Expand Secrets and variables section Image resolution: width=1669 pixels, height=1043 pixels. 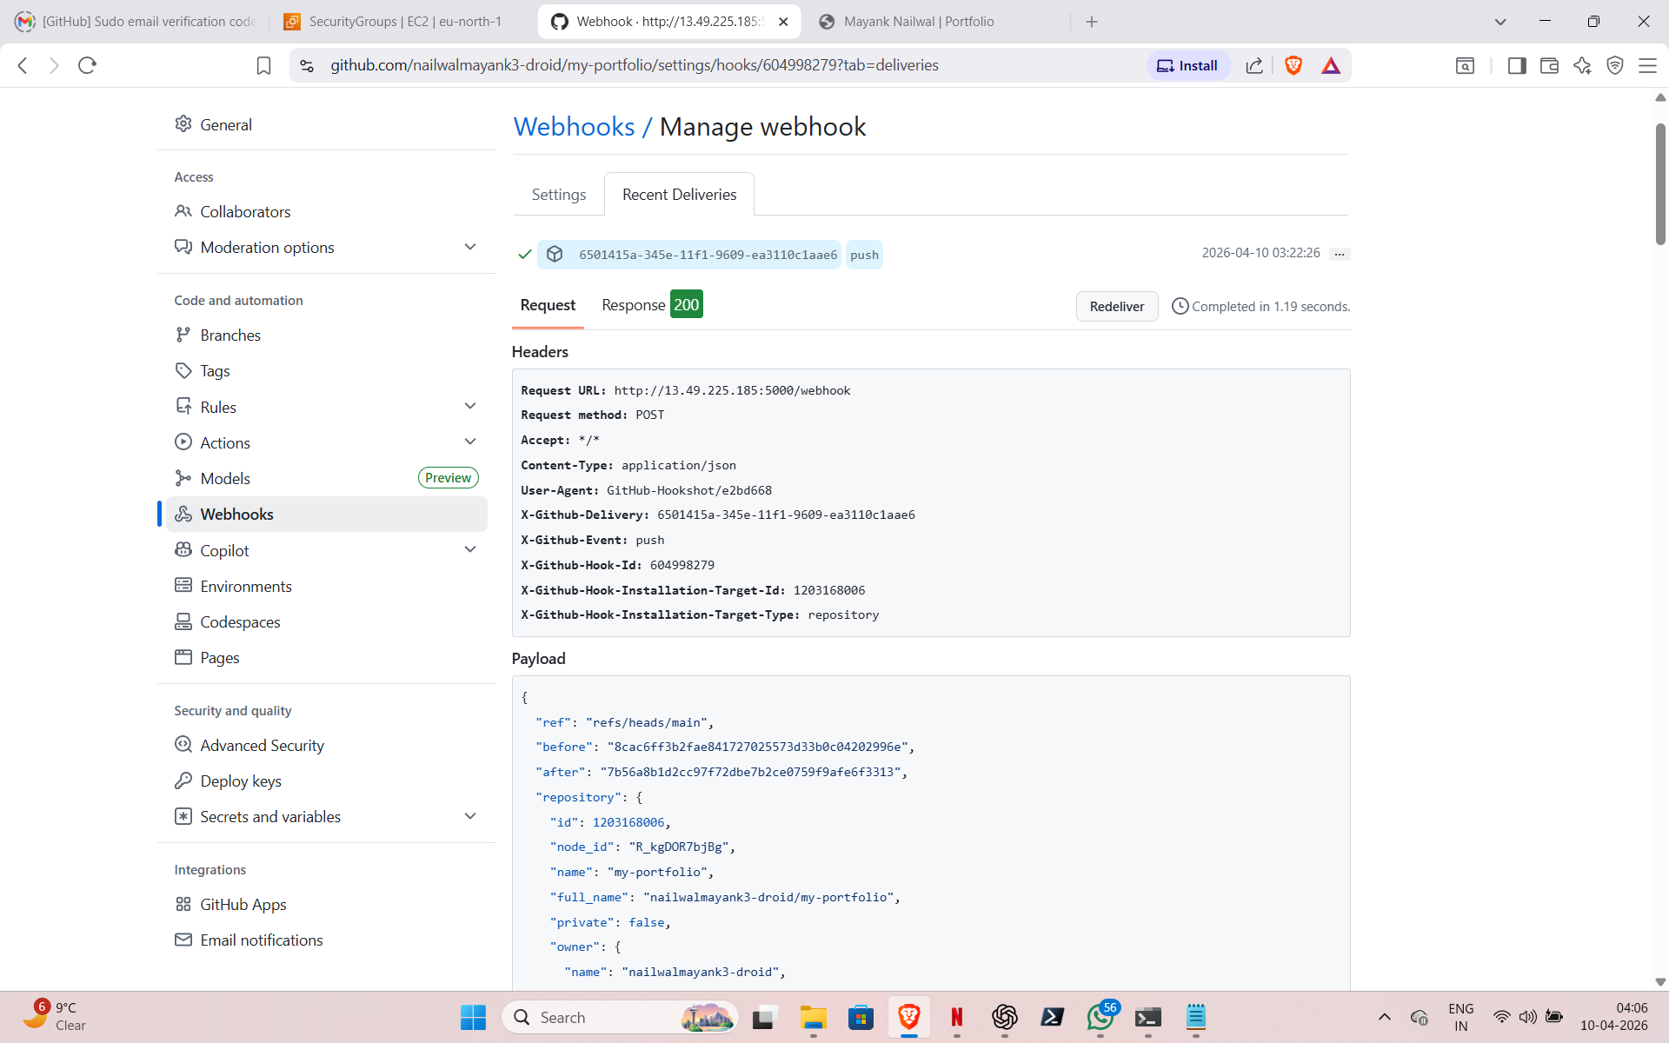(470, 816)
